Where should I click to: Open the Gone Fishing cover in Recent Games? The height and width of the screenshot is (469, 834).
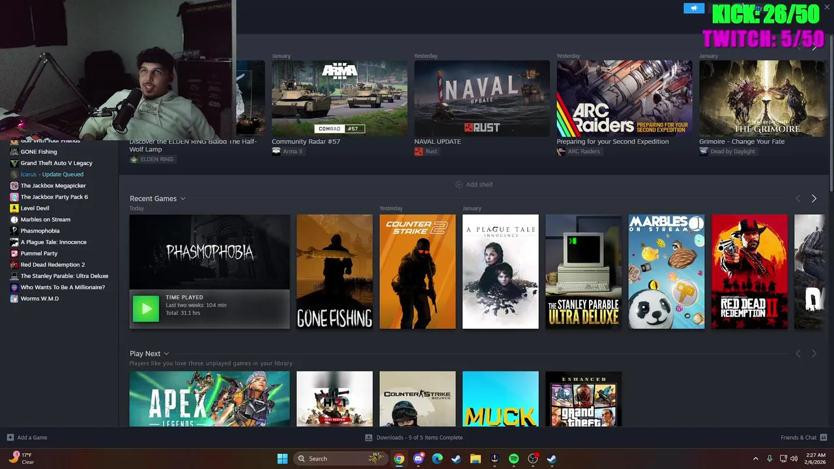334,272
